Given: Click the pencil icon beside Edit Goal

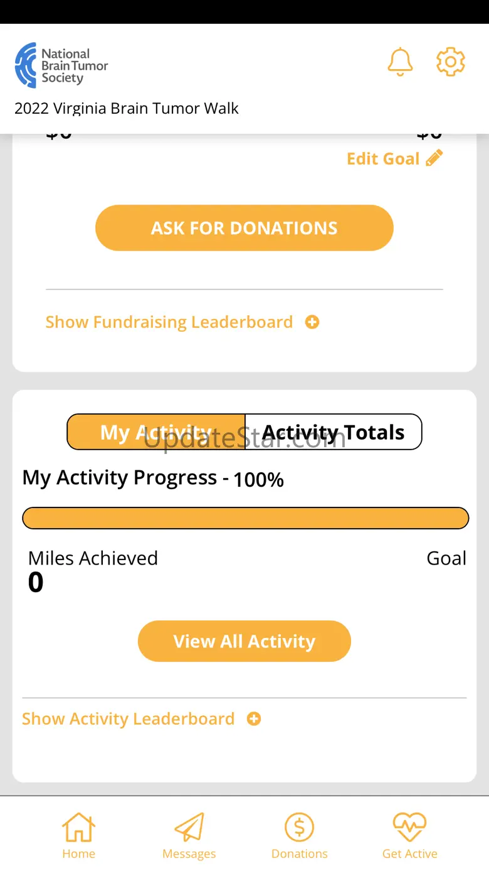Looking at the screenshot, I should click(434, 158).
